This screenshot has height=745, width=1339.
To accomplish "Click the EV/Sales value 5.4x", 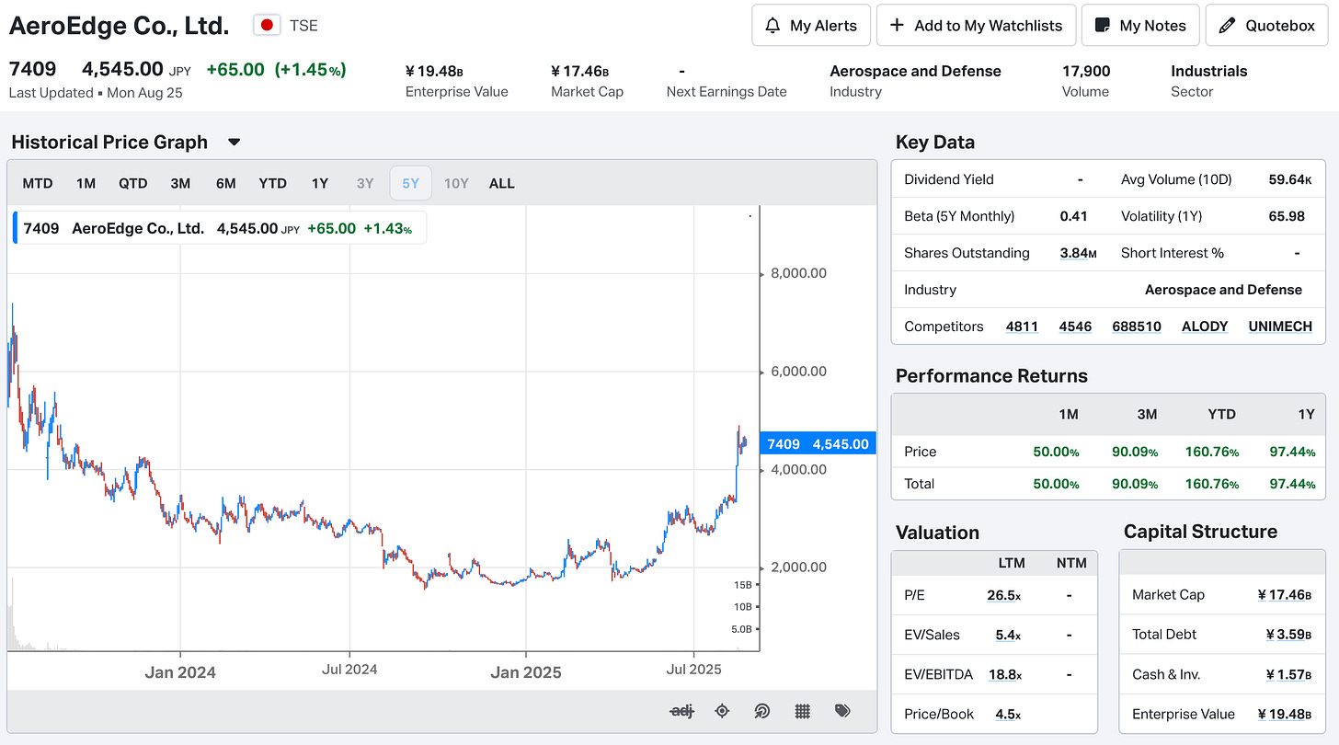I will click(1008, 635).
